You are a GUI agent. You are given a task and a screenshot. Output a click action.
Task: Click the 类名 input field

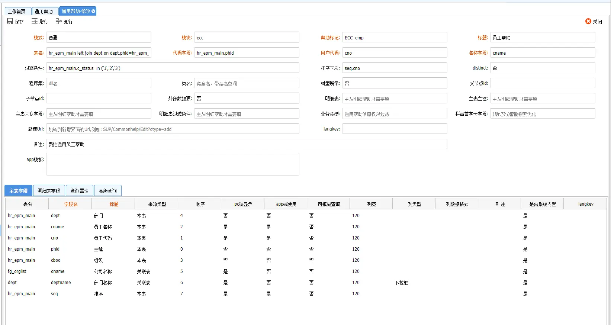click(247, 83)
